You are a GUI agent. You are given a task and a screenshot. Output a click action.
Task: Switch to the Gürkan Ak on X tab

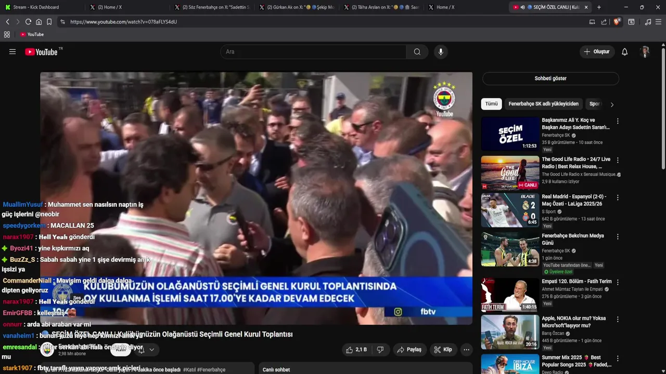point(297,7)
